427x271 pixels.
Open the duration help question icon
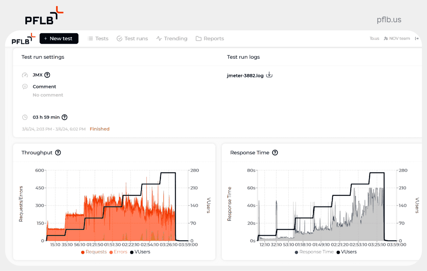pyautogui.click(x=65, y=117)
